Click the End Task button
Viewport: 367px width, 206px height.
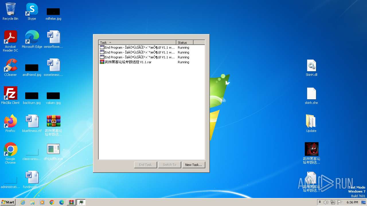[145, 165]
